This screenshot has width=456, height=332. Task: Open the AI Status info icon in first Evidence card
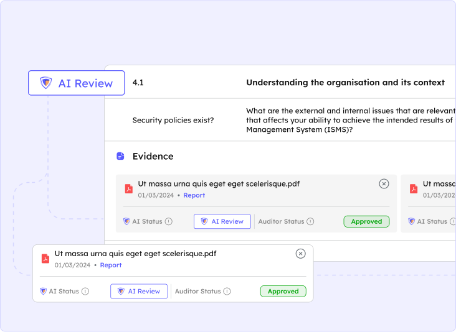click(168, 221)
